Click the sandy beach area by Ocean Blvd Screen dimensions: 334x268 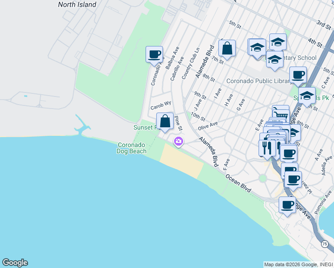182,161
